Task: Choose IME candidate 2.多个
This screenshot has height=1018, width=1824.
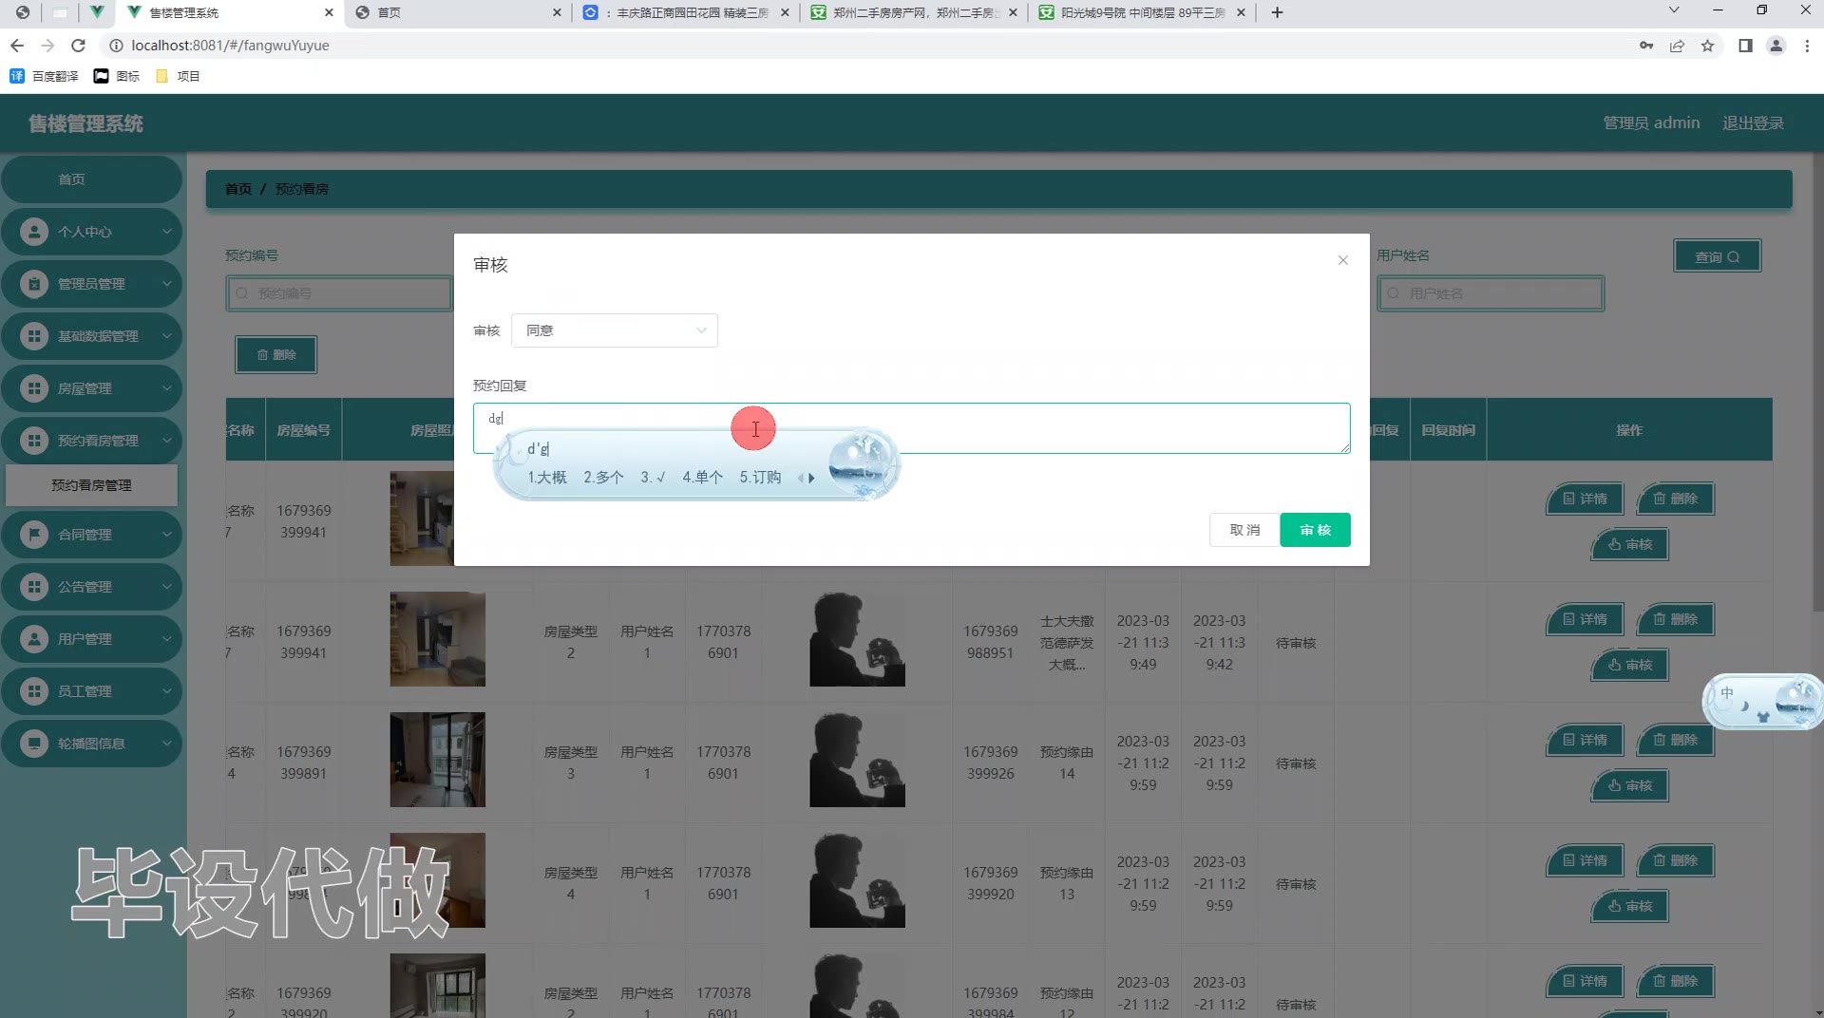Action: (604, 478)
